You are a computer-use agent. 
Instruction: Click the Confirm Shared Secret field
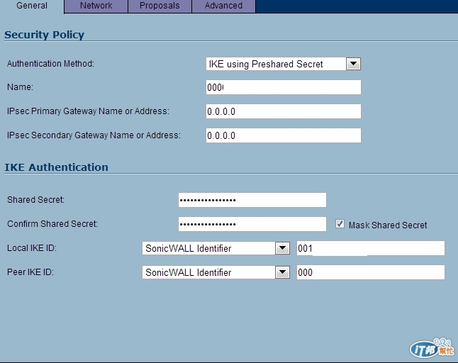252,224
